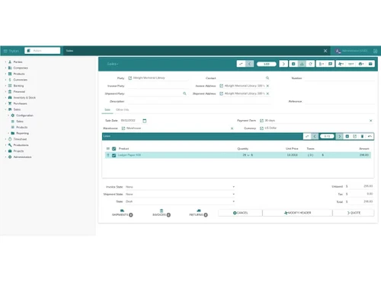This screenshot has width=381, height=285.
Task: Clear the Warehouse field
Action: pyautogui.click(x=232, y=128)
